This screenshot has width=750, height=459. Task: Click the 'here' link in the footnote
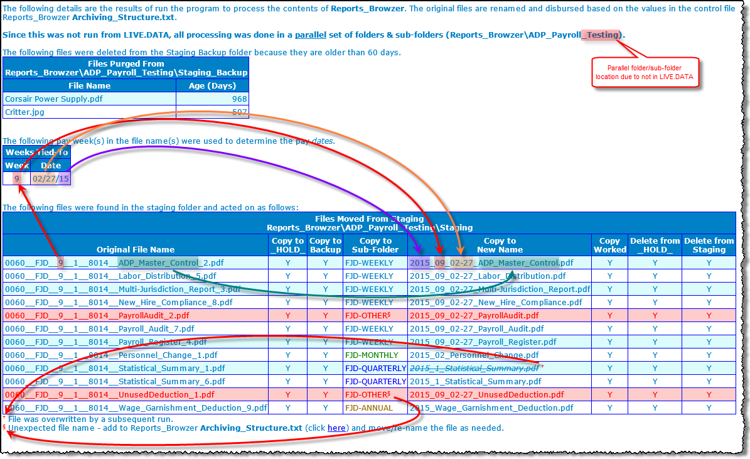tap(336, 428)
